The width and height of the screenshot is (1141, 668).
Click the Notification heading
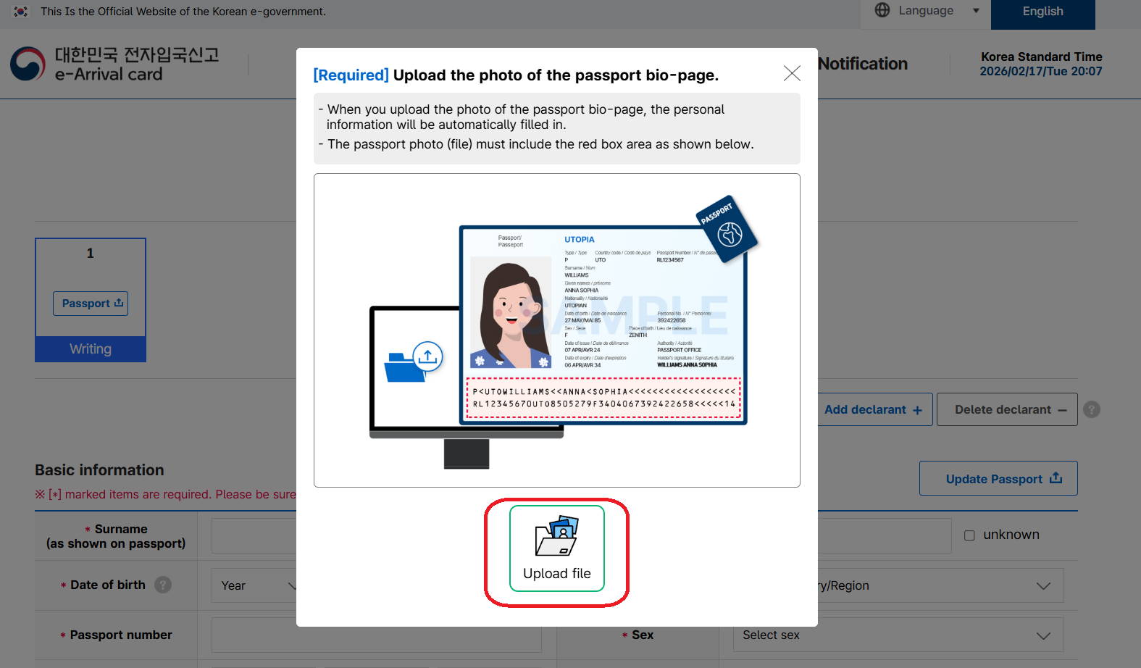863,64
